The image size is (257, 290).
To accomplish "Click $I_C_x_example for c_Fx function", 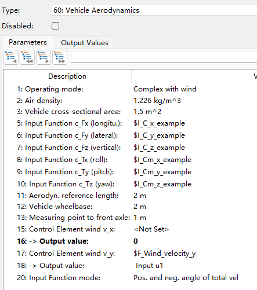I will point(159,123).
